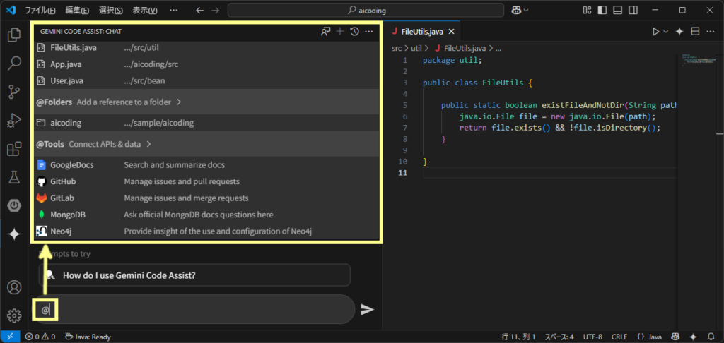Open the Manage gear icon
This screenshot has height=343, width=724.
tap(14, 315)
